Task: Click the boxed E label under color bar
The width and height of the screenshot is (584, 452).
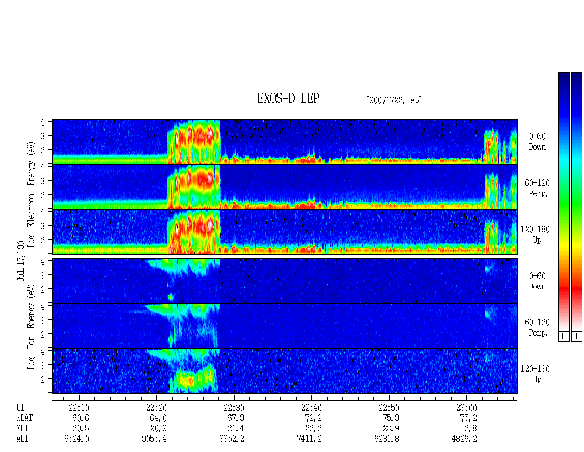Action: 563,337
